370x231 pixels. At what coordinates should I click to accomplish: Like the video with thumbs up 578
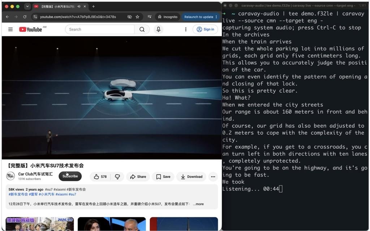click(100, 177)
